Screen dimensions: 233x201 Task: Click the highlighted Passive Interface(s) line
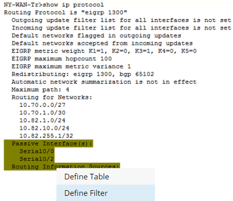coord(52,143)
